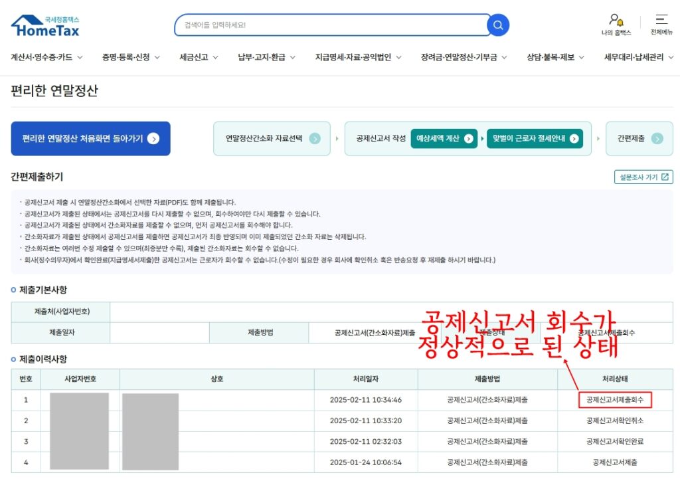Click 편리한 연말정산 page title
Viewport: 680px width, 487px height.
pyautogui.click(x=54, y=90)
